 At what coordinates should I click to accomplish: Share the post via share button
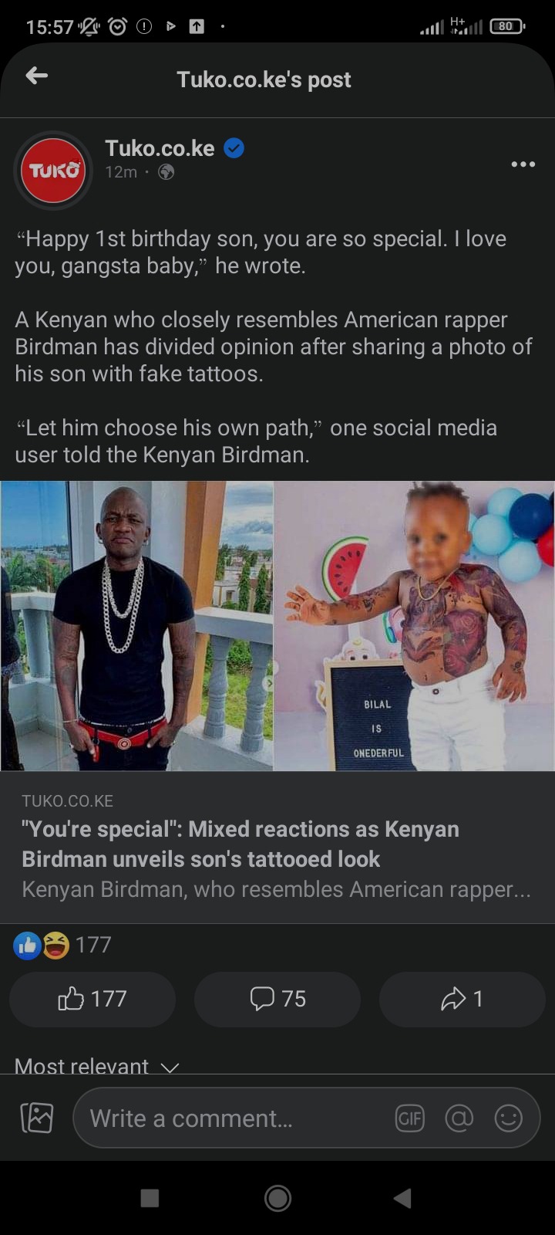pos(462,999)
